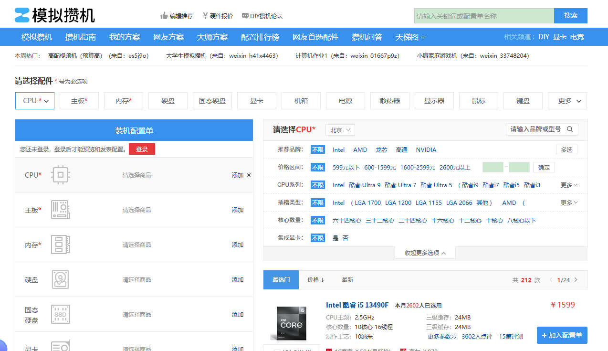
Task: Select AMD under 推荐品牌
Action: click(x=360, y=149)
